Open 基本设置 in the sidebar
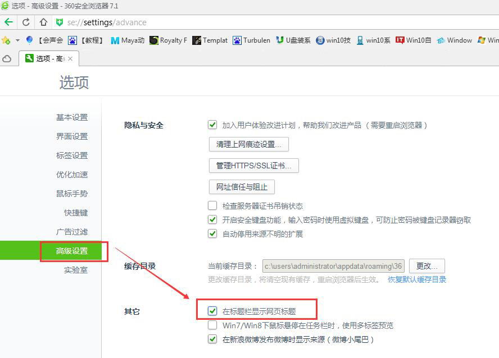This screenshot has height=358, width=499. point(72,117)
